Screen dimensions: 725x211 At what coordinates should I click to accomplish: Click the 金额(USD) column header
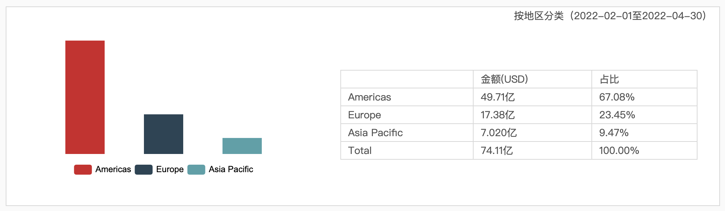(504, 79)
